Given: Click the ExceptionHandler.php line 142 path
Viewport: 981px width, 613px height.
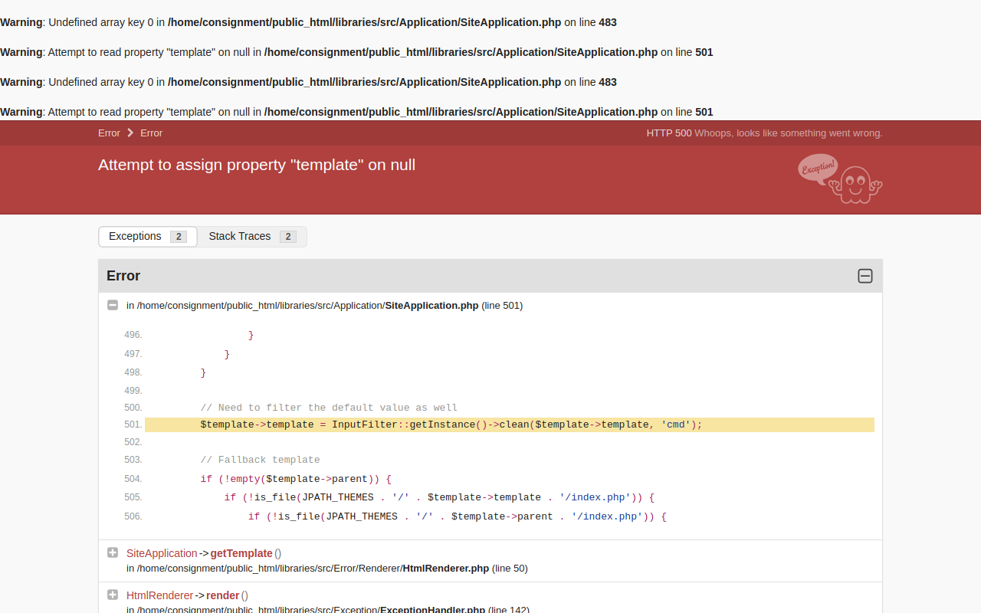Looking at the screenshot, I should (x=328, y=609).
